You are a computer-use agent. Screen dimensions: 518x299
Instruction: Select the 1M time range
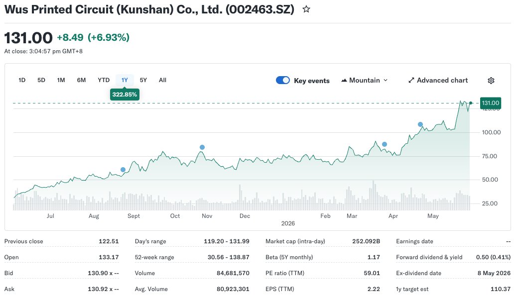click(61, 80)
